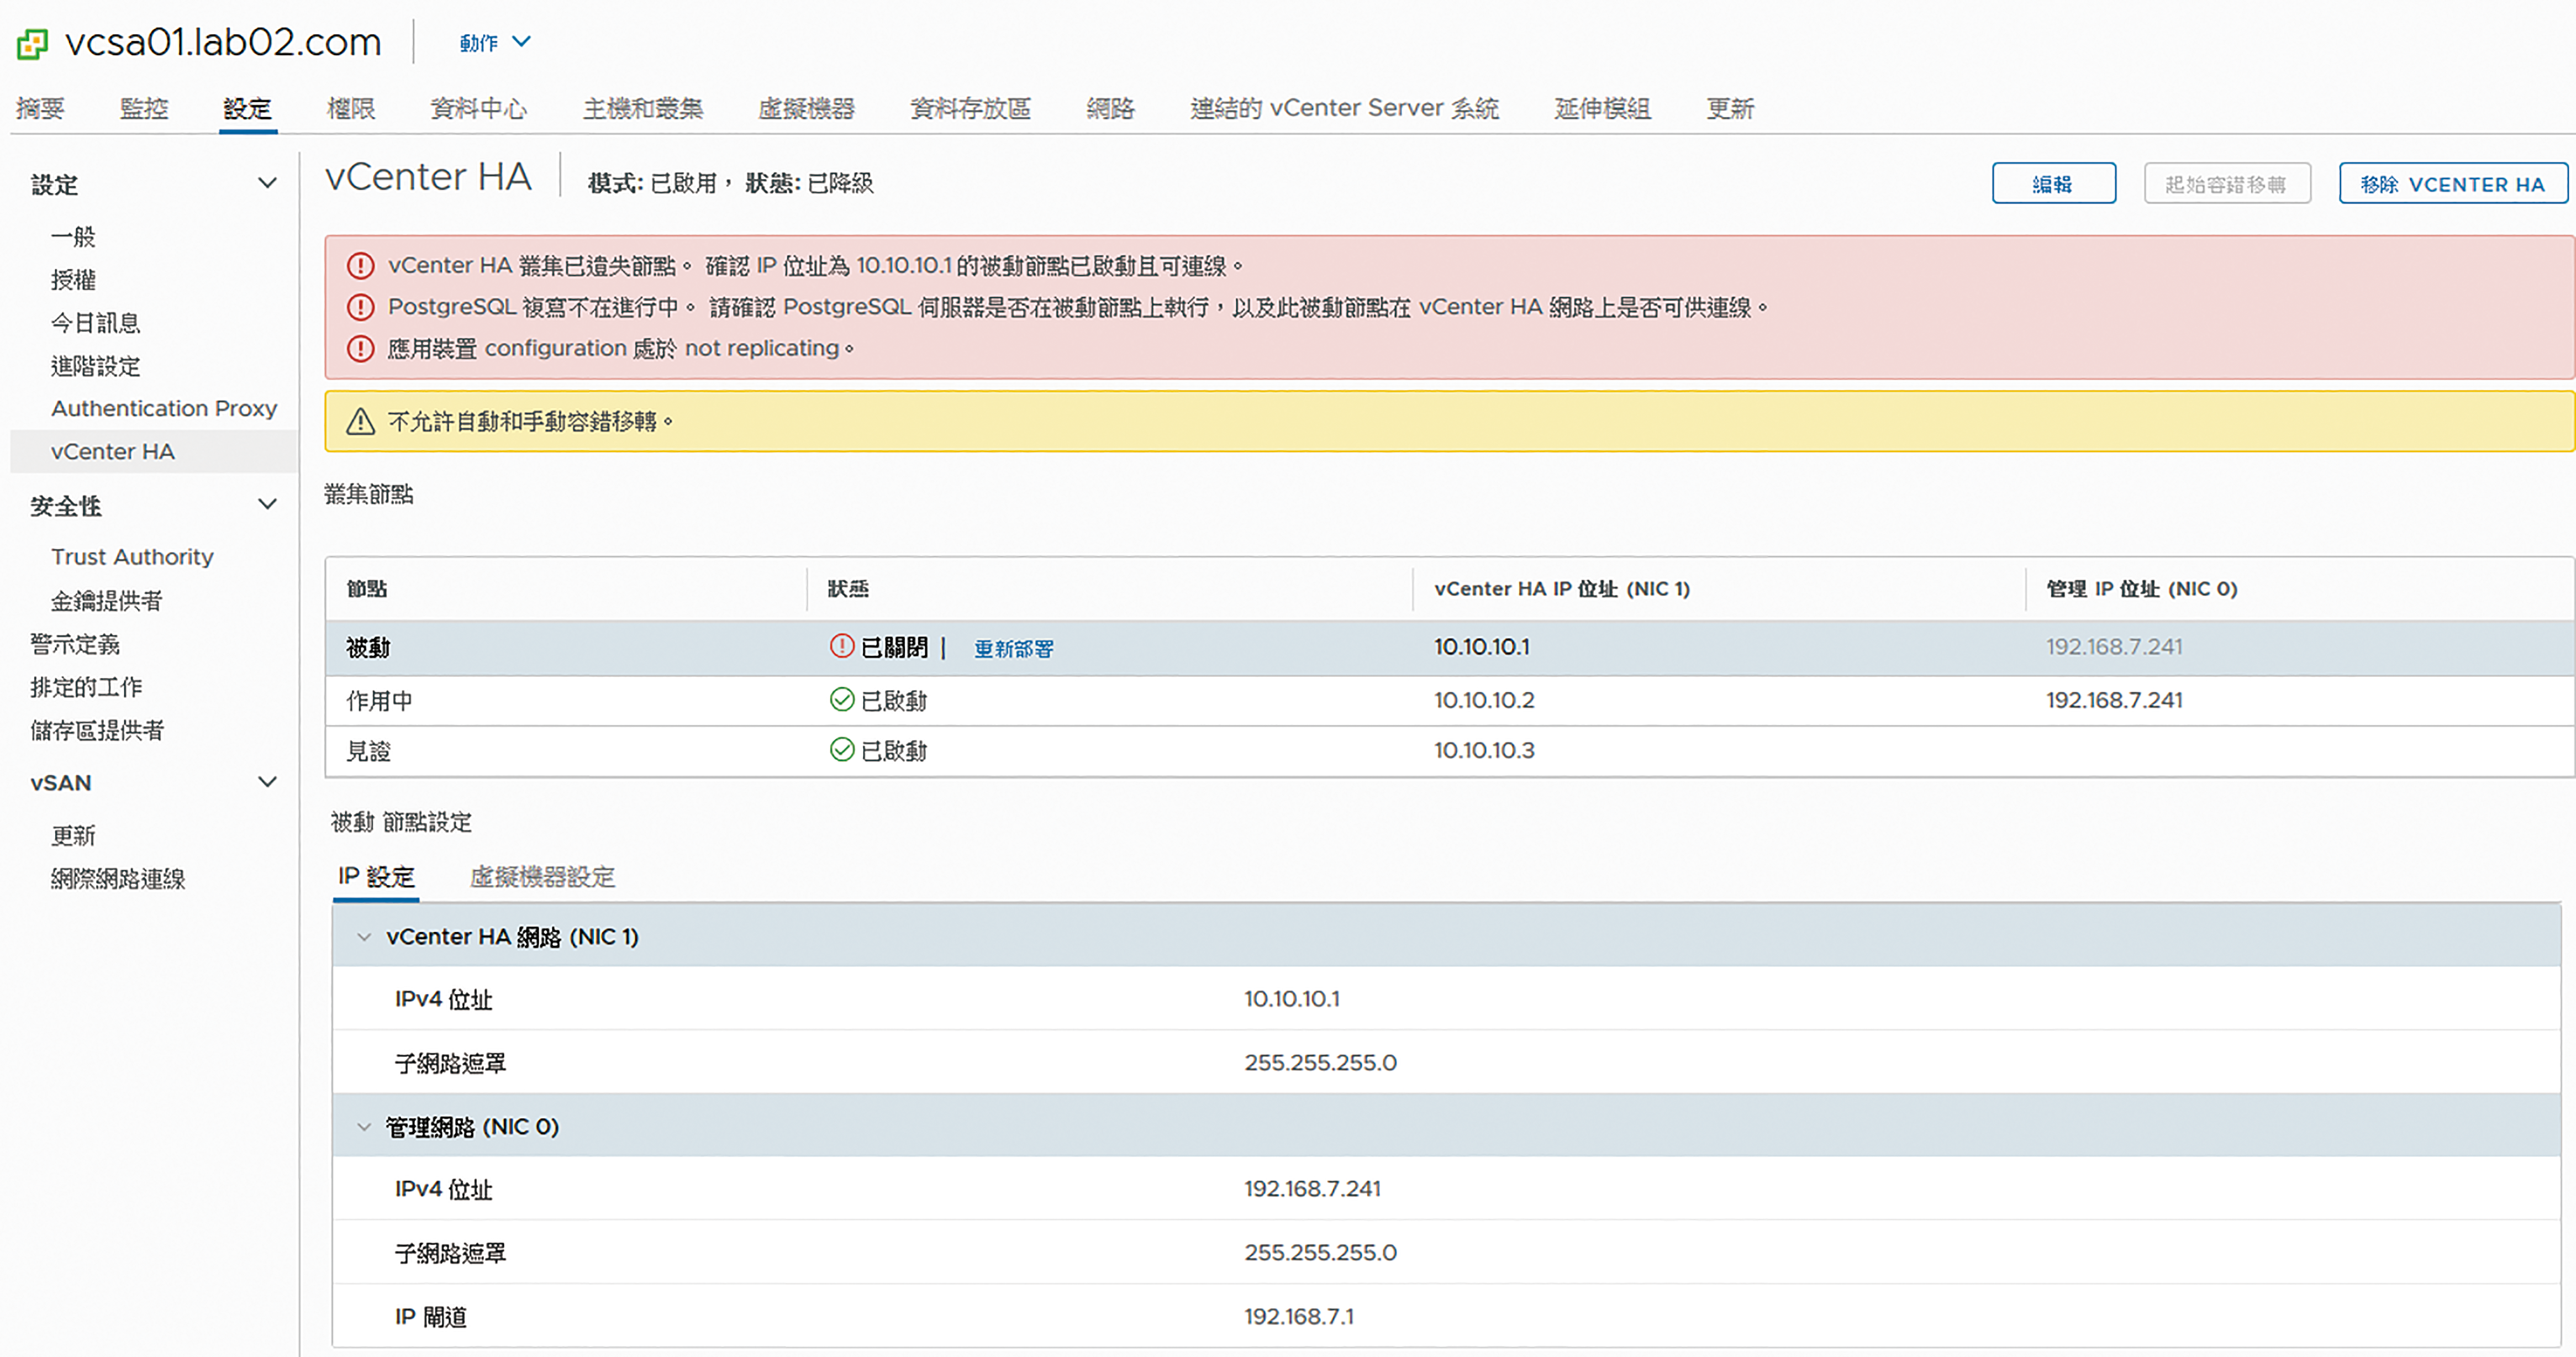The image size is (2576, 1357).
Task: Select the IP 設定 tab
Action: [x=376, y=877]
